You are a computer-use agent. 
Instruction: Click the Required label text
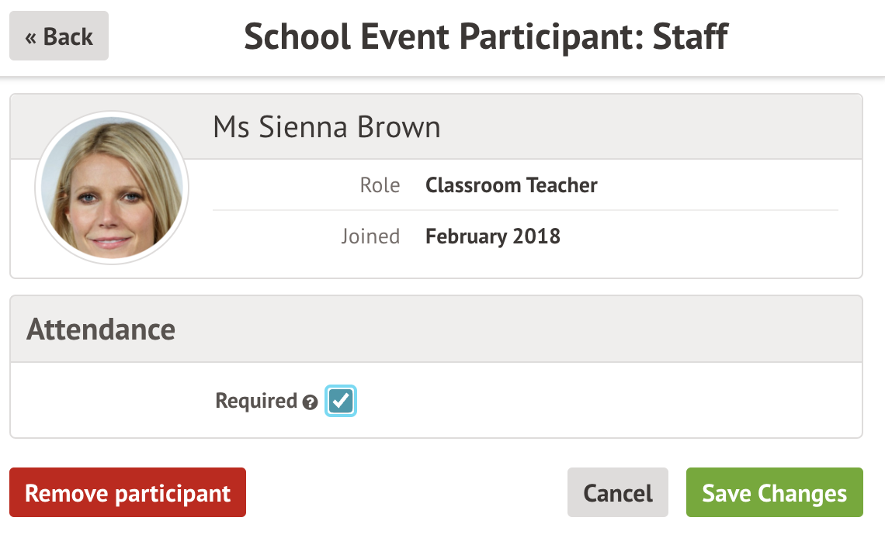[x=256, y=401]
